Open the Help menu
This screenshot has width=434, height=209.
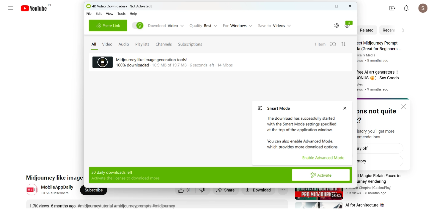[x=133, y=14]
